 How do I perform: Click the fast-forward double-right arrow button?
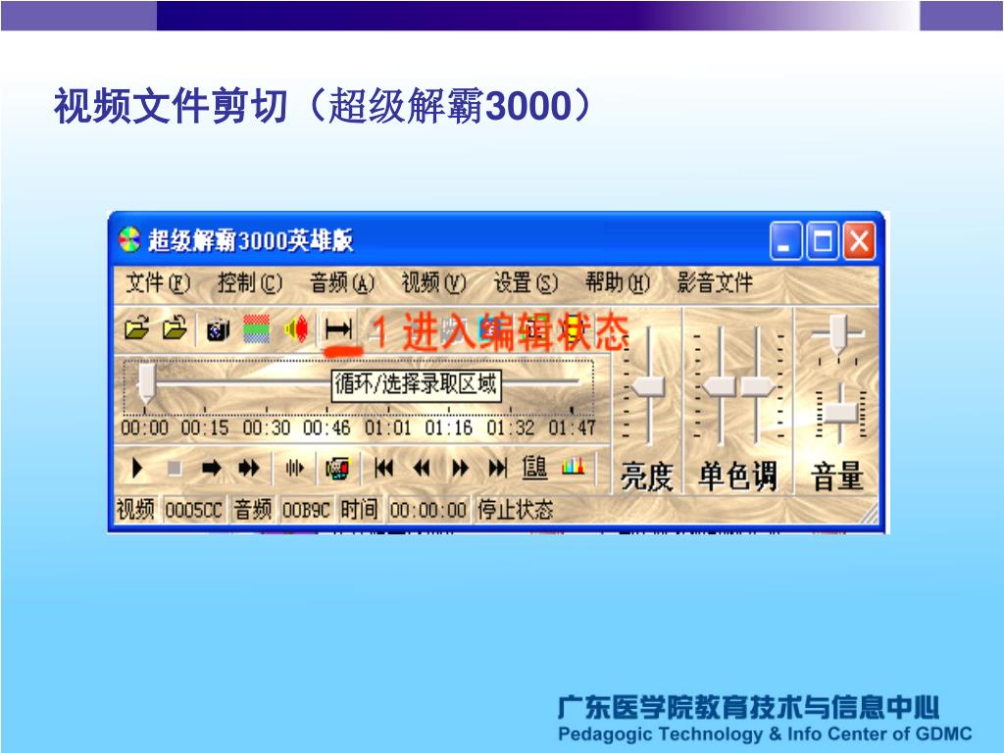460,469
